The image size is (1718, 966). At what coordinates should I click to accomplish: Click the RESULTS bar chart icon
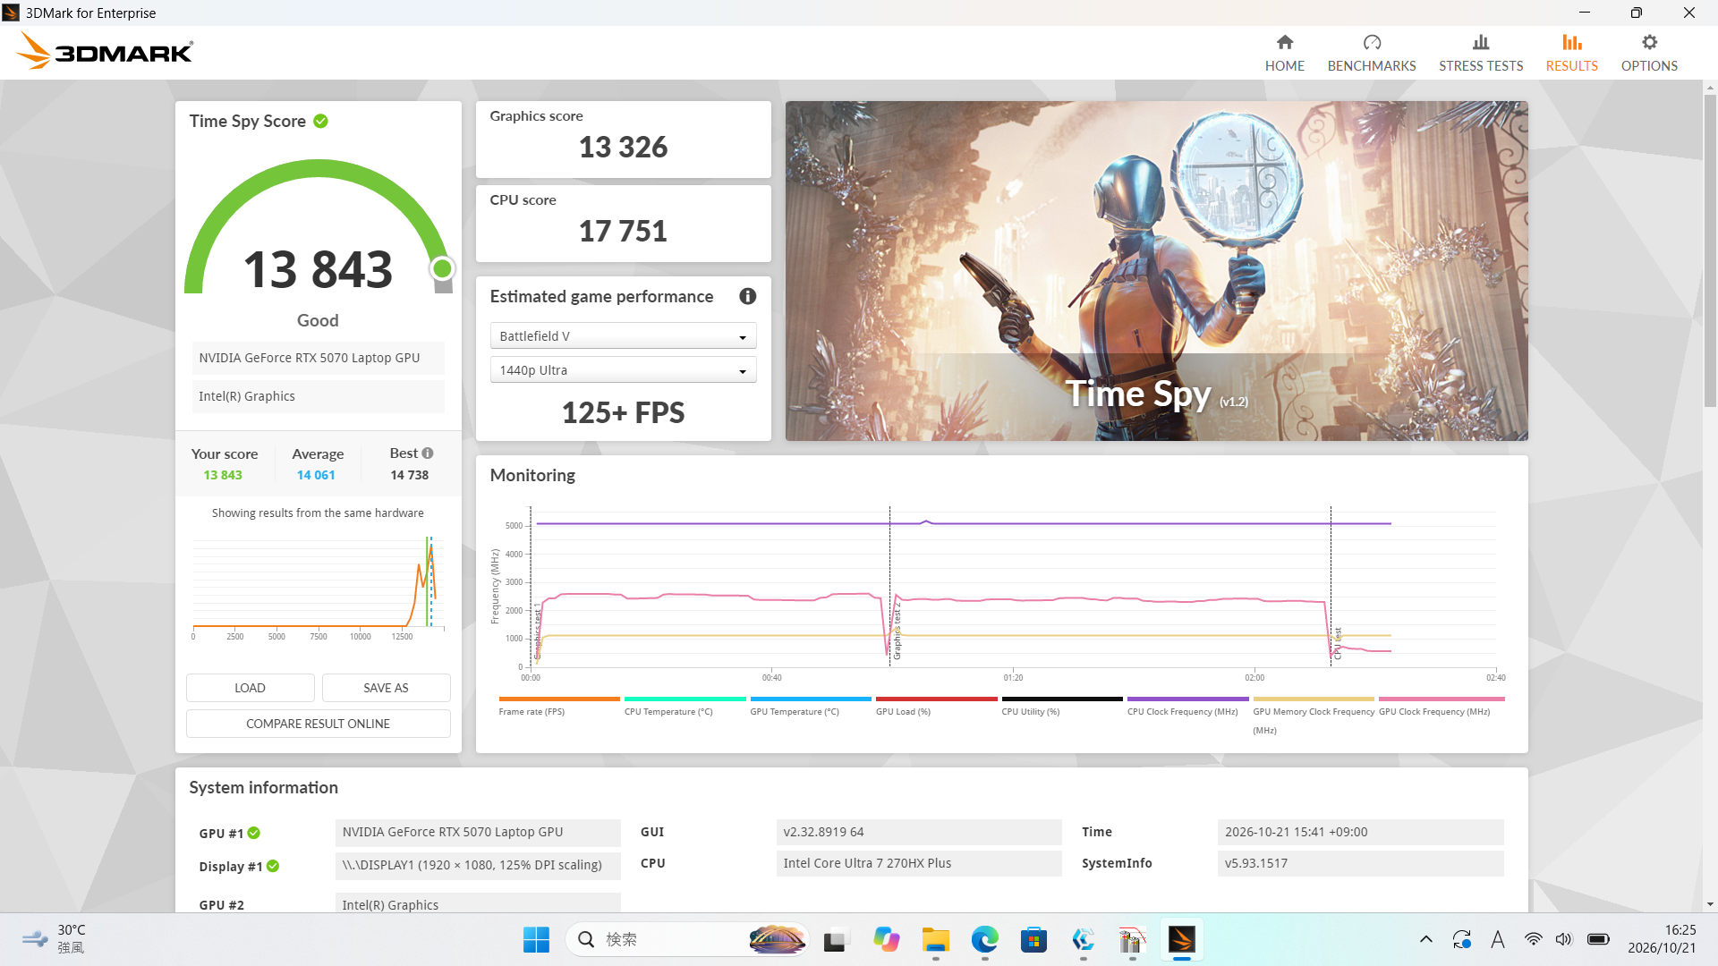click(1571, 42)
